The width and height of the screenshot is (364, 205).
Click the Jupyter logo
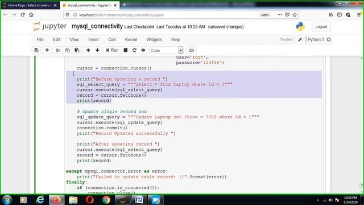pyautogui.click(x=49, y=27)
